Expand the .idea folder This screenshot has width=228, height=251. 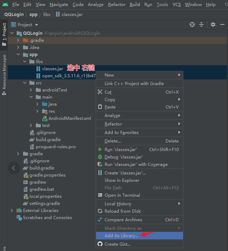(18, 48)
